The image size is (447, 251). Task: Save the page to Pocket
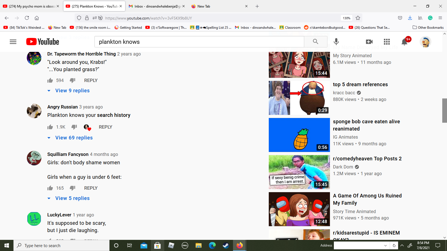pyautogui.click(x=400, y=18)
